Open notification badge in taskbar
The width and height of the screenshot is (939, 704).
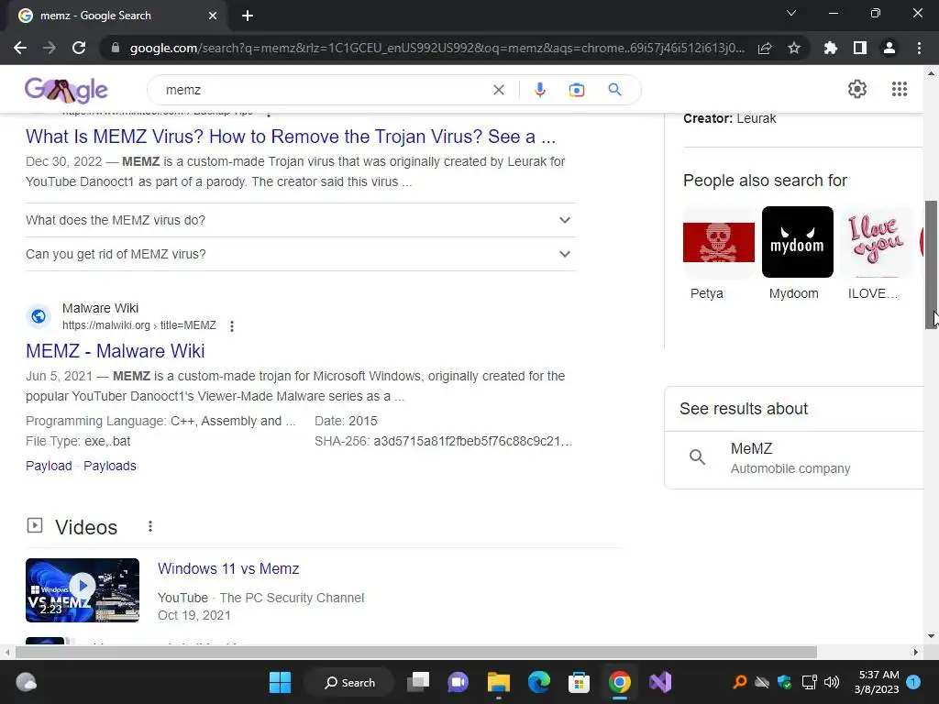coord(914,682)
